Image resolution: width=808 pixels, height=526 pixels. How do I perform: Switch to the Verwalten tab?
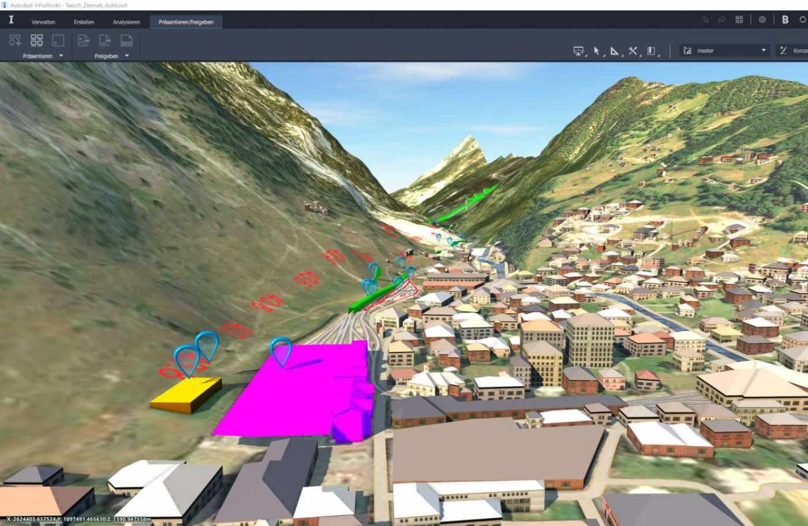tap(43, 22)
